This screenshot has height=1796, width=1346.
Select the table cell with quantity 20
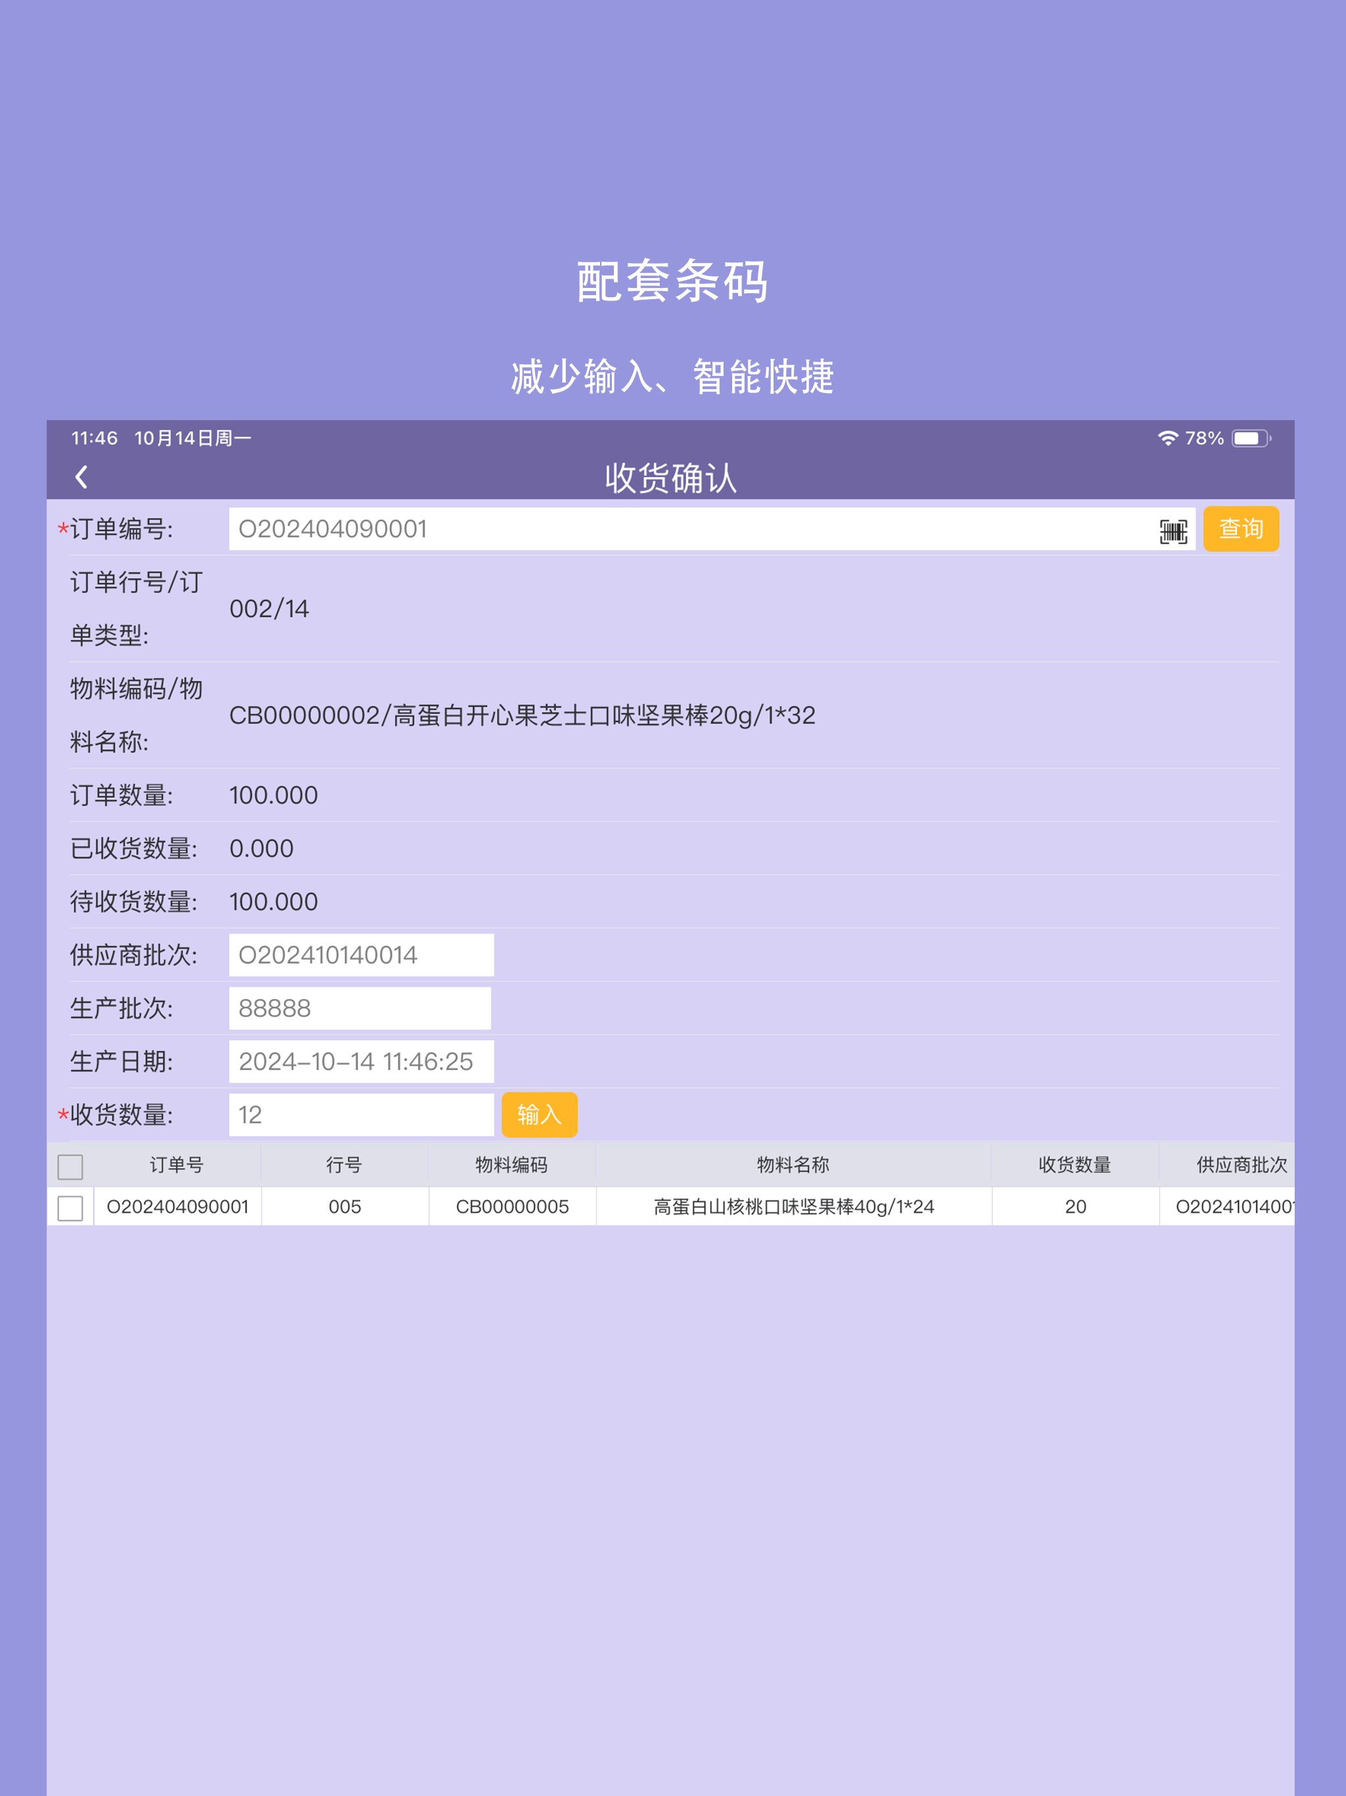[x=1076, y=1206]
